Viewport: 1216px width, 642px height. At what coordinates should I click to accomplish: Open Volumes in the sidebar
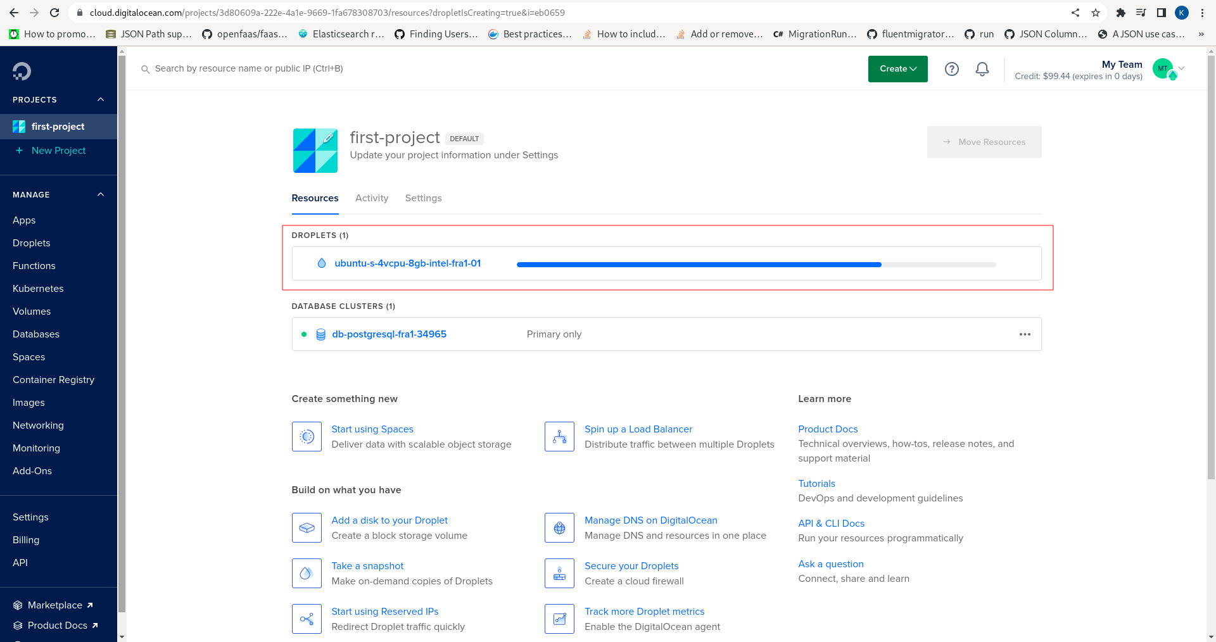pyautogui.click(x=32, y=312)
